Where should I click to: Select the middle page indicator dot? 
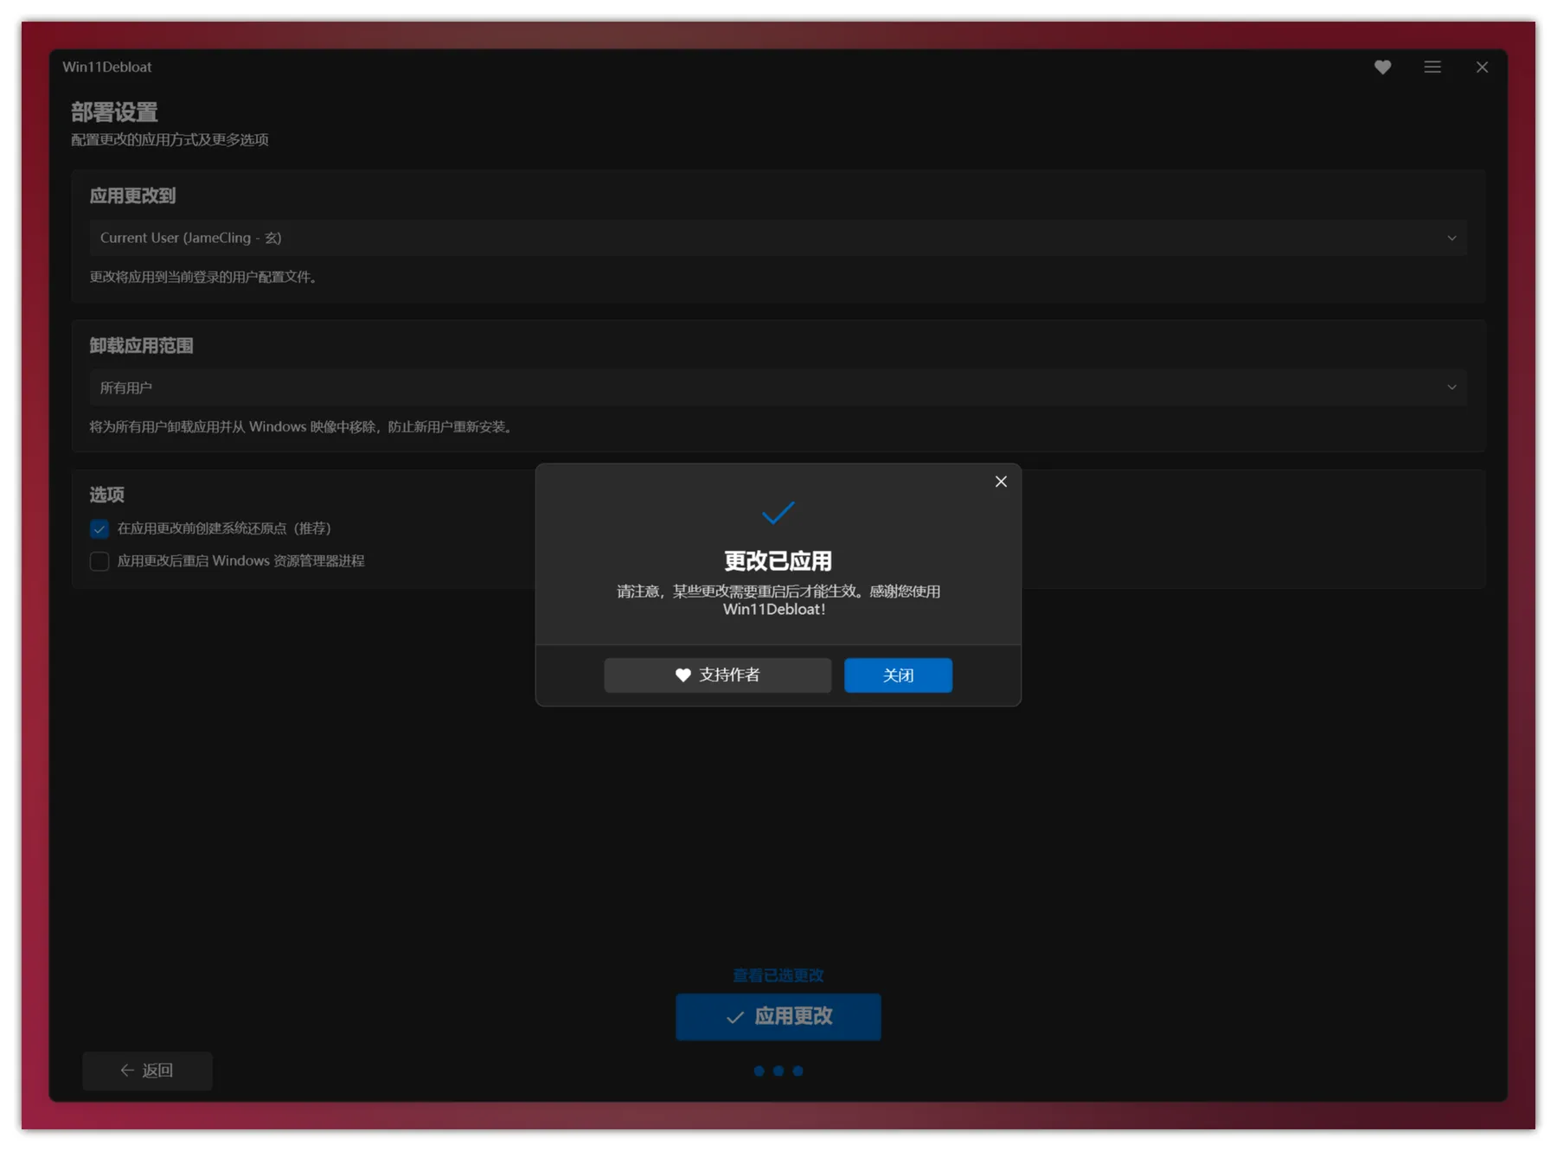[x=778, y=1071]
